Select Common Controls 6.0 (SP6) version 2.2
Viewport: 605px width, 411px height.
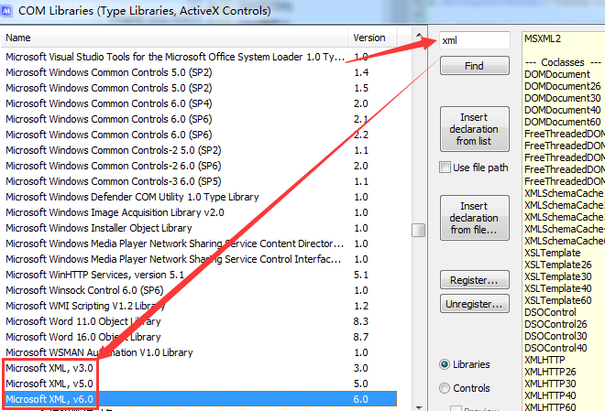199,135
